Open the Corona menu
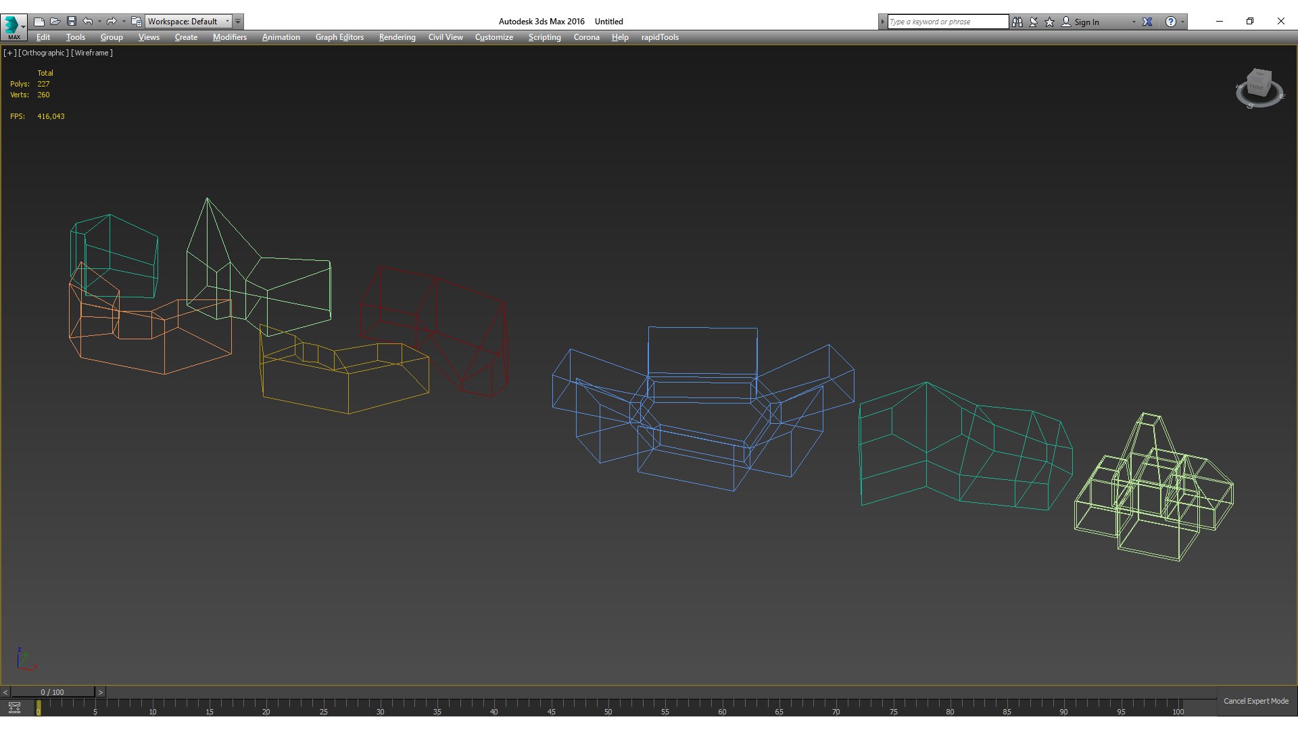This screenshot has width=1298, height=730. pos(587,37)
